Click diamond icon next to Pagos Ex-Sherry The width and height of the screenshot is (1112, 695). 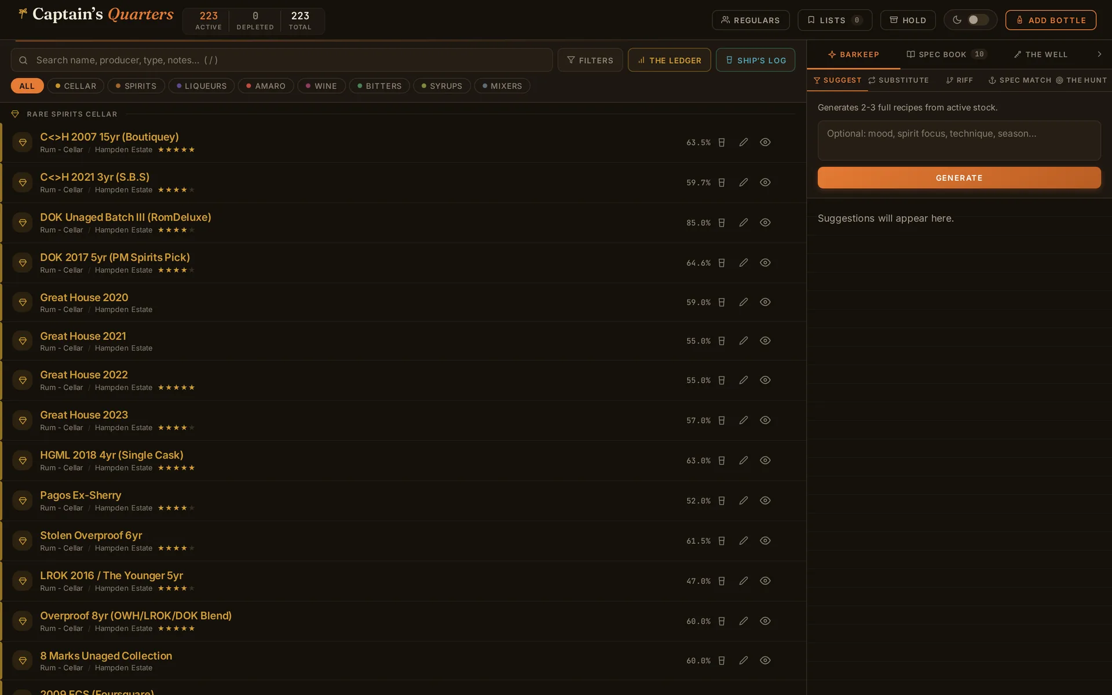pos(23,500)
